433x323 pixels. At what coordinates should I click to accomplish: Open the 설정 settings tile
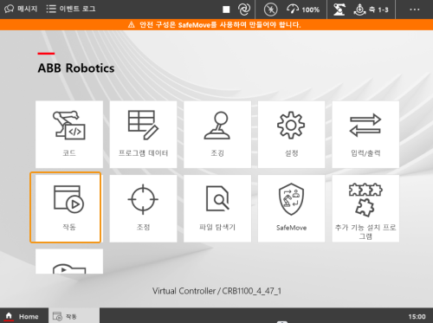coord(291,134)
